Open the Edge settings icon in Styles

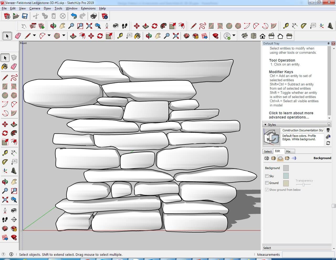(x=267, y=158)
